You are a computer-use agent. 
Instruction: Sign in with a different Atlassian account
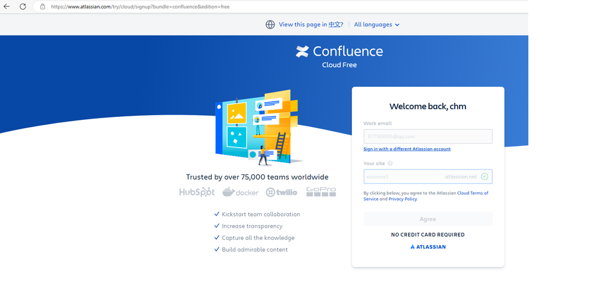pyautogui.click(x=406, y=149)
